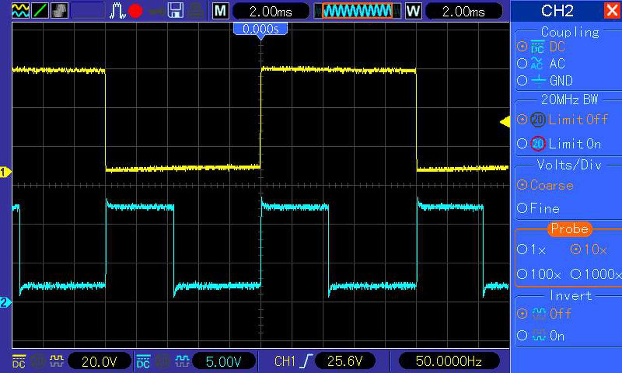The height and width of the screenshot is (373, 622).
Task: Click the pulse trigger icon in the toolbar
Action: pyautogui.click(x=118, y=11)
